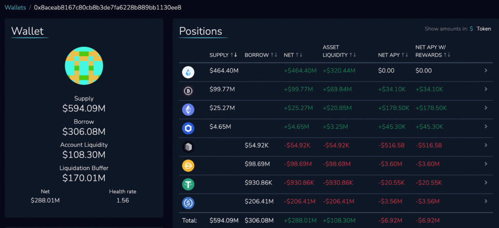499x228 pixels.
Task: Click the light blue droplet token icon
Action: pos(188,73)
